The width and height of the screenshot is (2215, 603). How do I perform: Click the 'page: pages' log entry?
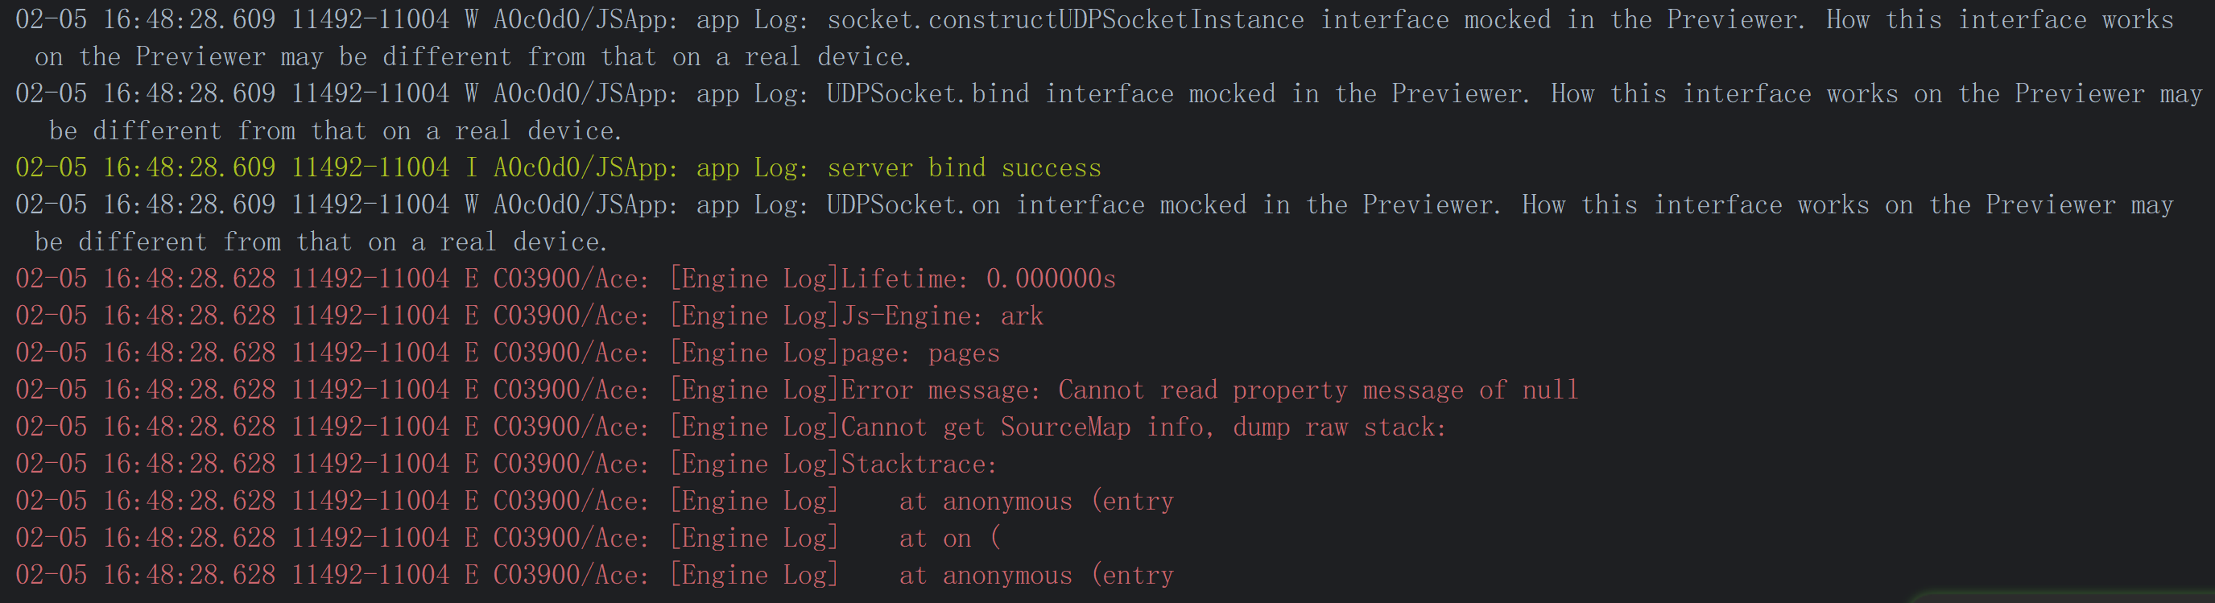pos(920,353)
